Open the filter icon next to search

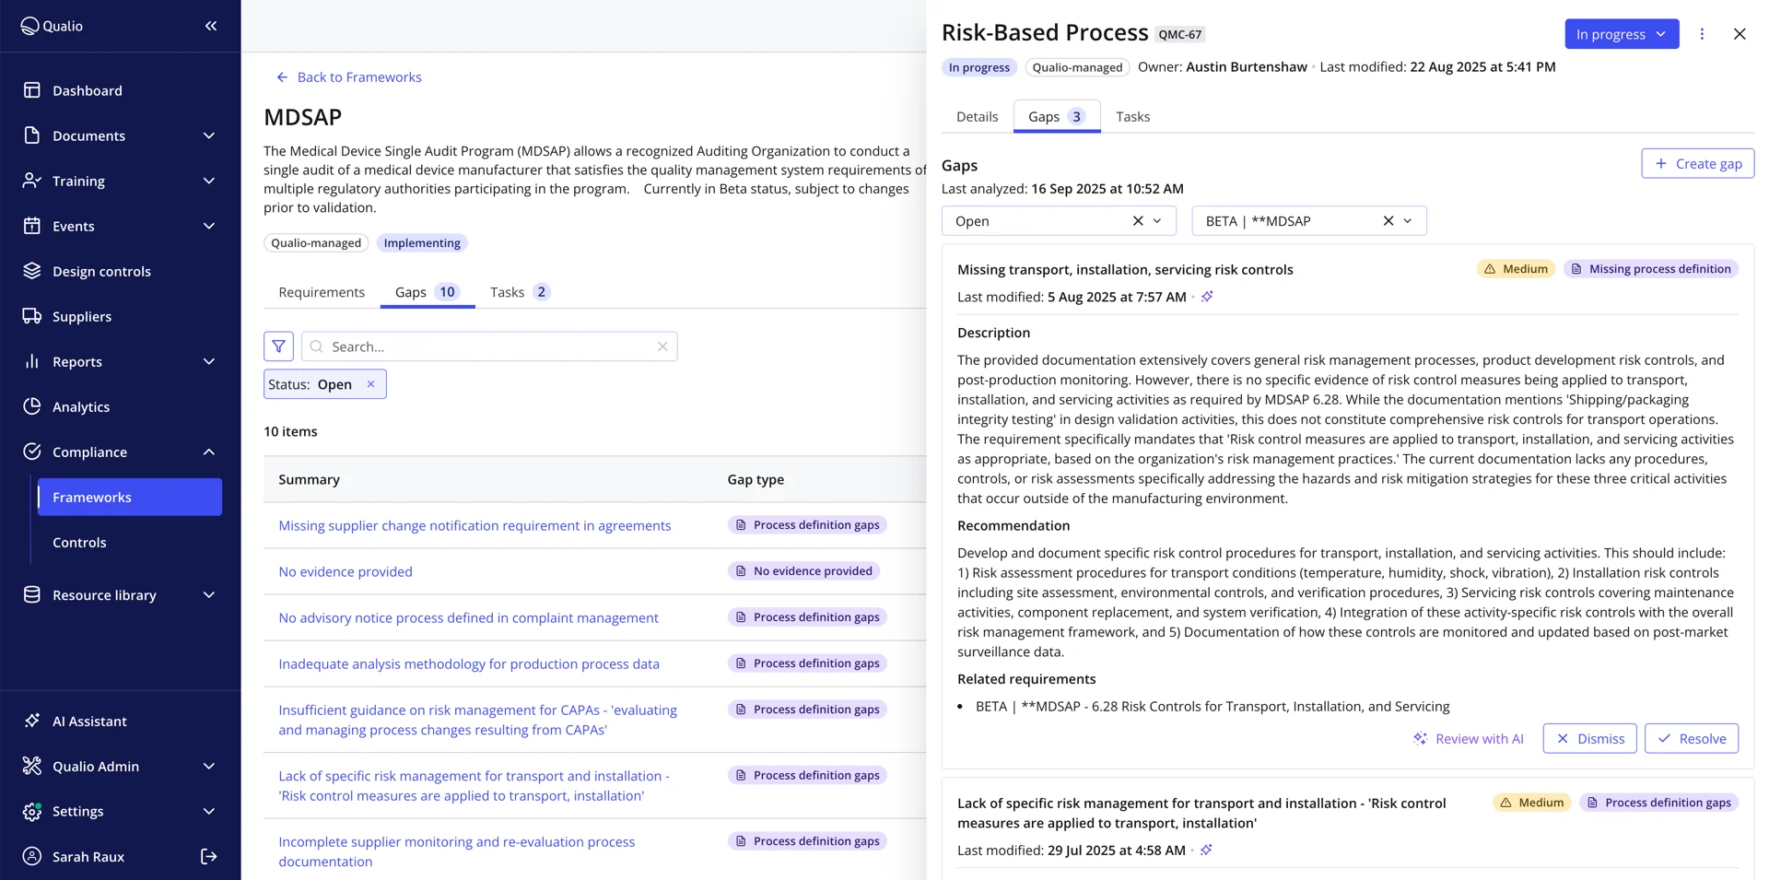coord(278,346)
